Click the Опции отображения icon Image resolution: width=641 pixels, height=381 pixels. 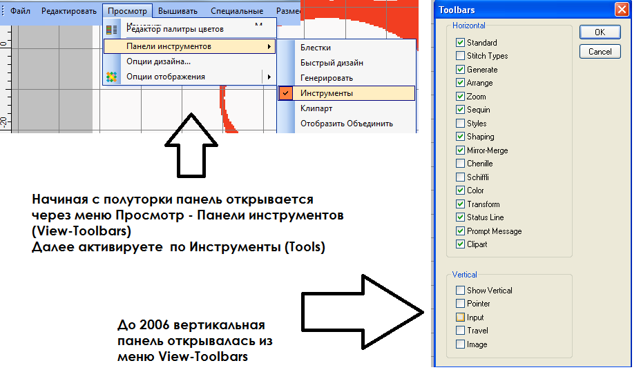click(x=112, y=77)
